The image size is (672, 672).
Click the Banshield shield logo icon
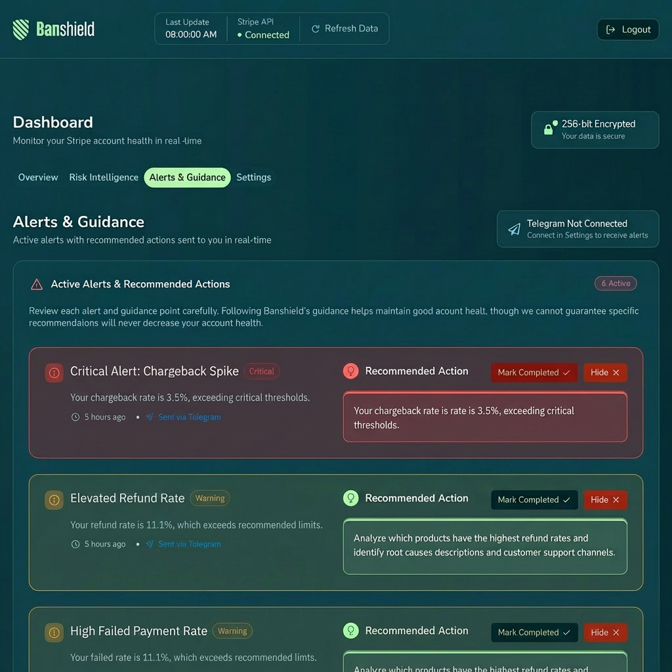(21, 29)
